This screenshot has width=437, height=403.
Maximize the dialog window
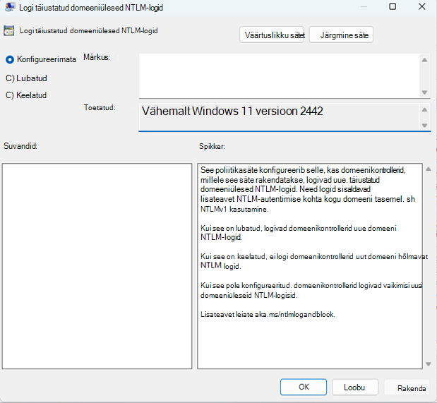pyautogui.click(x=393, y=6)
